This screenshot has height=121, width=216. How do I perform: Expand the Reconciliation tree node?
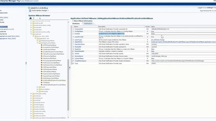(x=37, y=89)
